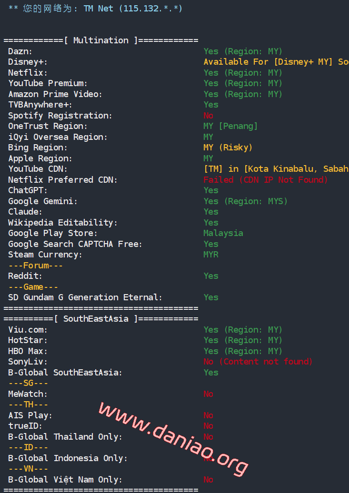Click the Netflix label in Multination list
The width and height of the screenshot is (349, 493).
[x=28, y=73]
